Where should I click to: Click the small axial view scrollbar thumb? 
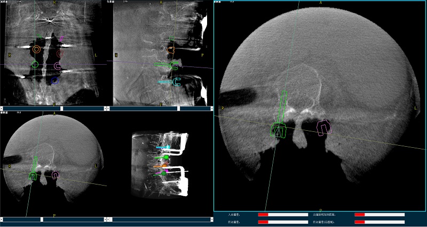42,219
